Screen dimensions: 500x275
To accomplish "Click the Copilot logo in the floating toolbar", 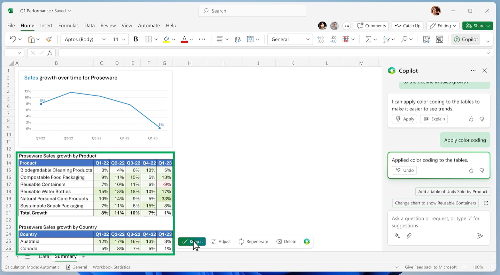I will coord(307,241).
